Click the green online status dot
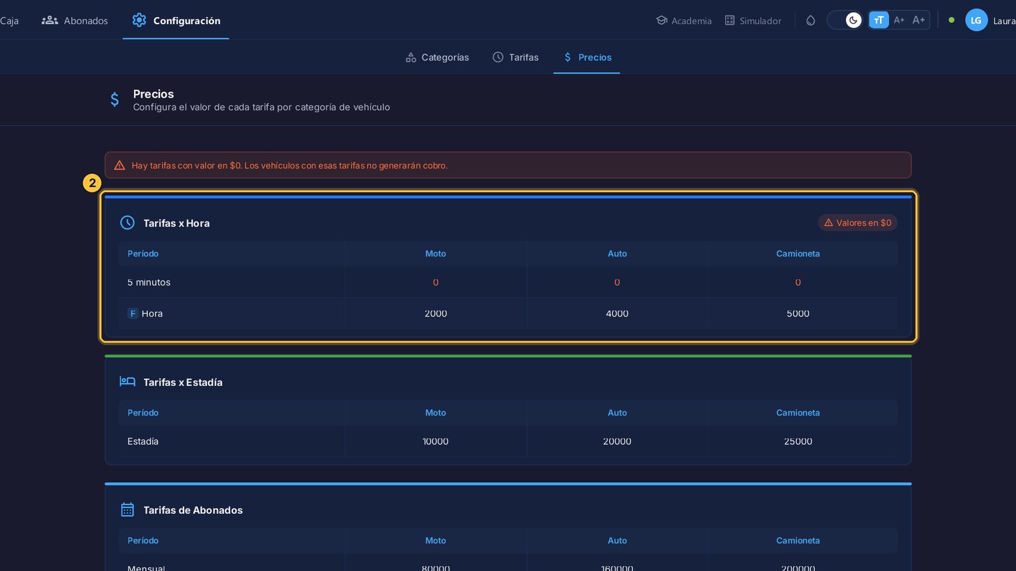This screenshot has height=571, width=1016. coord(951,20)
